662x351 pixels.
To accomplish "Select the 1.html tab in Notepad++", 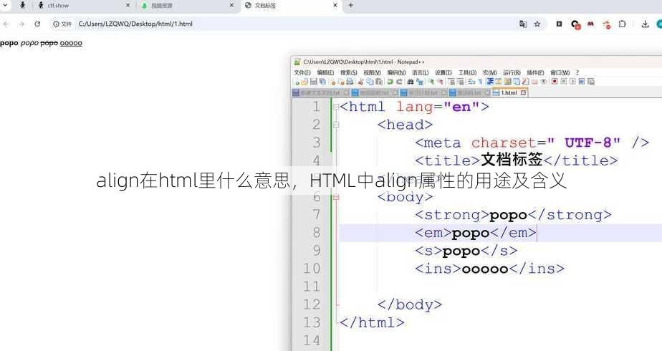I will tap(509, 93).
